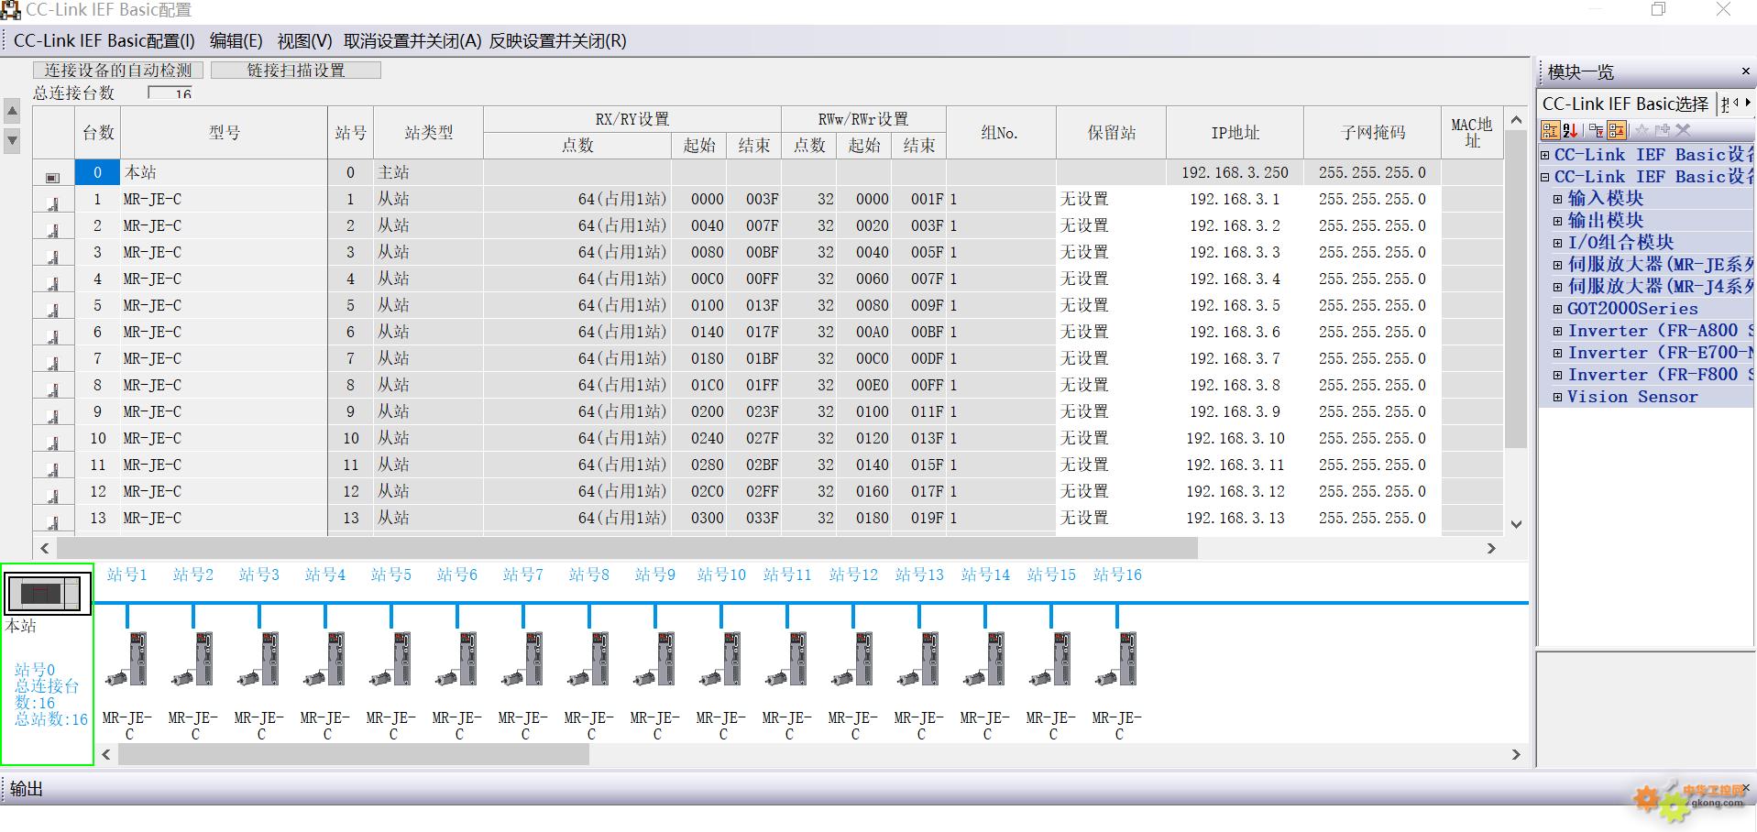1757x832 pixels.
Task: Select the servo amplifier icon under 站号10
Action: pos(722,659)
